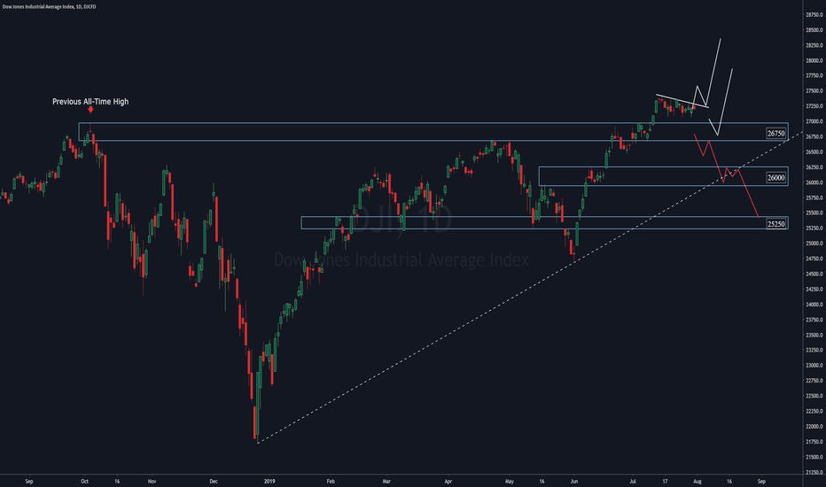Click the 24000.0 price axis label
This screenshot has height=487, width=826.
(814, 305)
